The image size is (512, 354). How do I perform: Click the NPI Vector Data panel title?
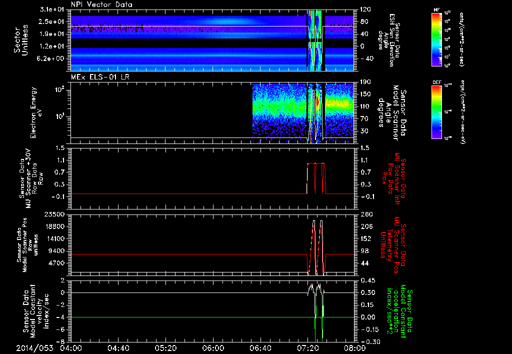[x=101, y=4]
